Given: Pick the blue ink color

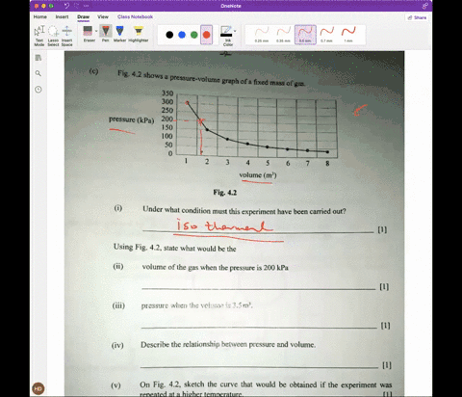Looking at the screenshot, I should pyautogui.click(x=182, y=35).
